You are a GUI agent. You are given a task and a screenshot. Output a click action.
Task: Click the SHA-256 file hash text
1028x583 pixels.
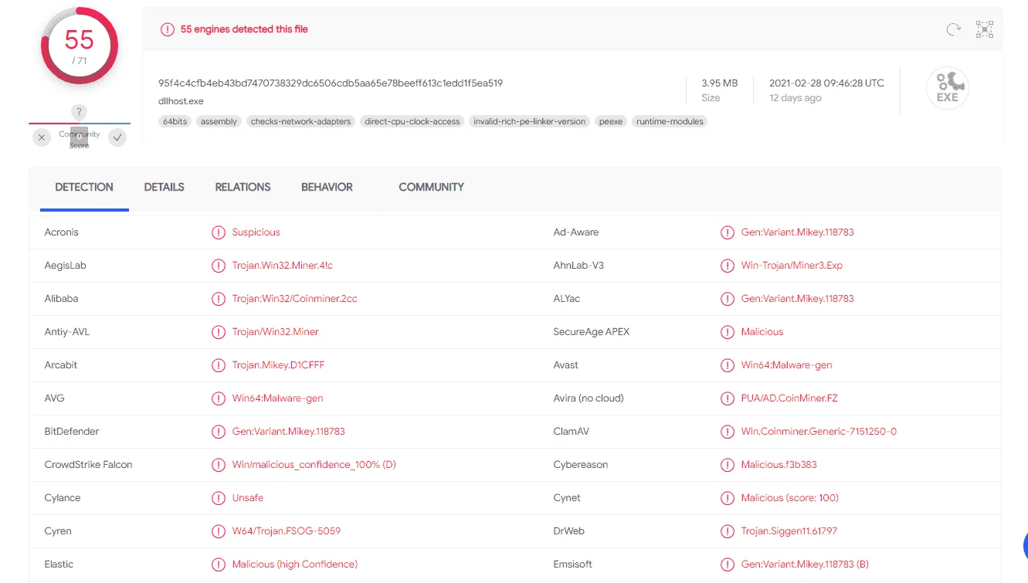click(331, 83)
